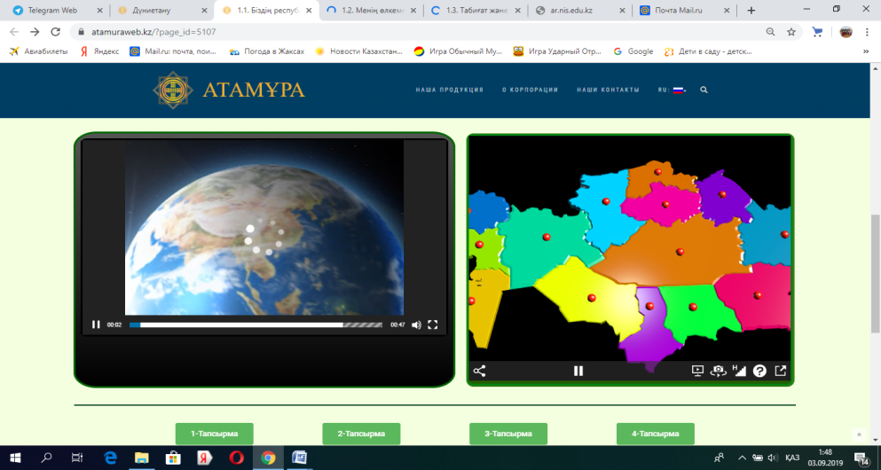881x470 pixels.
Task: Open share icon in map player
Action: click(x=479, y=371)
